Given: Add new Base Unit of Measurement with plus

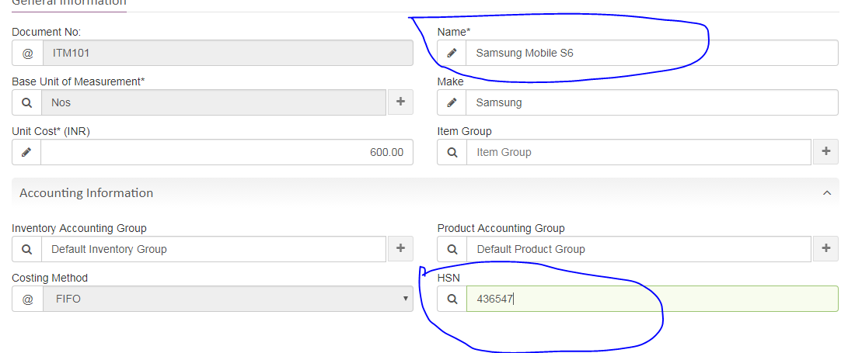Looking at the screenshot, I should point(401,102).
